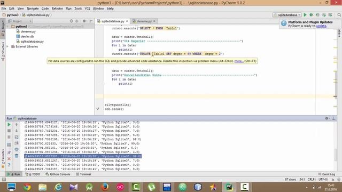Pin the Run tab icon
Viewport: 342px width, 192px height.
pyautogui.click(x=9, y=153)
